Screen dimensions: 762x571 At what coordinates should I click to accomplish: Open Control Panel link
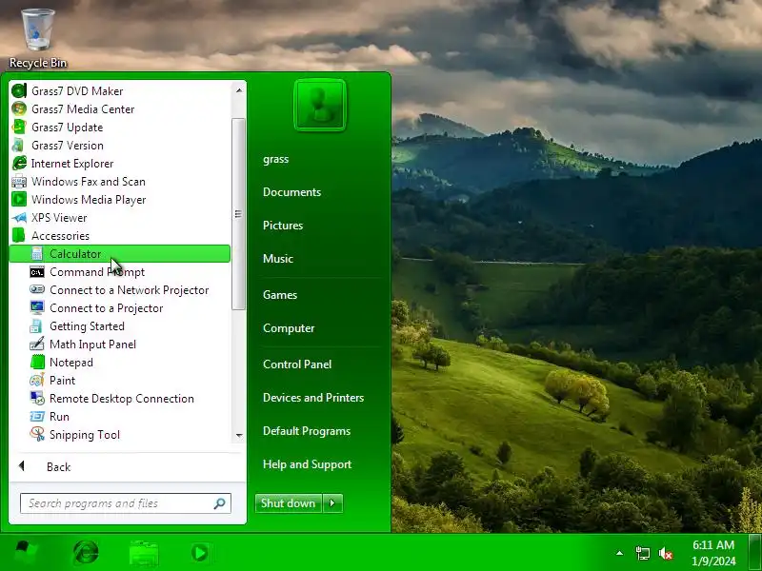pos(297,364)
